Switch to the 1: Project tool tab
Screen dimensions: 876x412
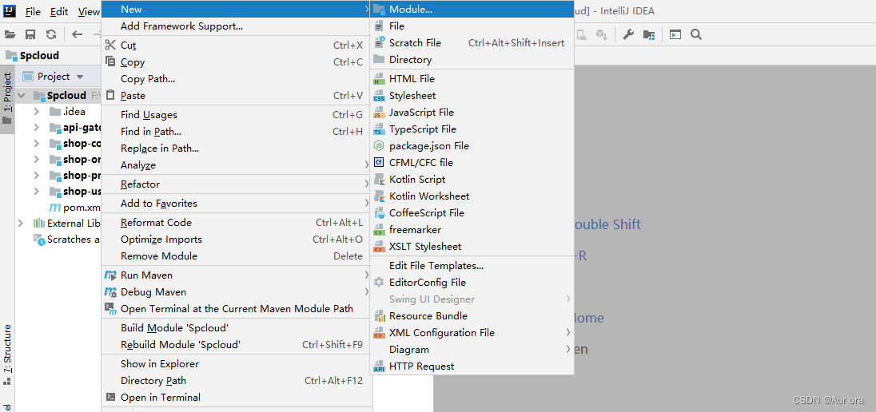(x=7, y=99)
